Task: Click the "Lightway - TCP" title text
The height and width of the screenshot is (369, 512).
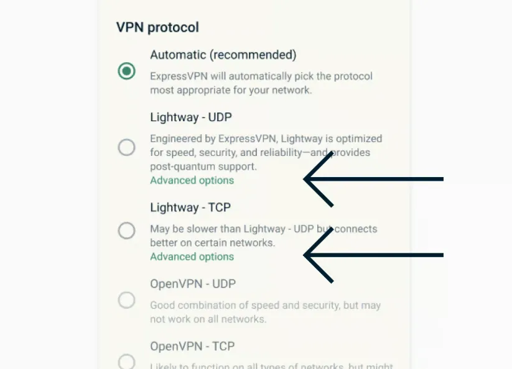Action: (190, 207)
